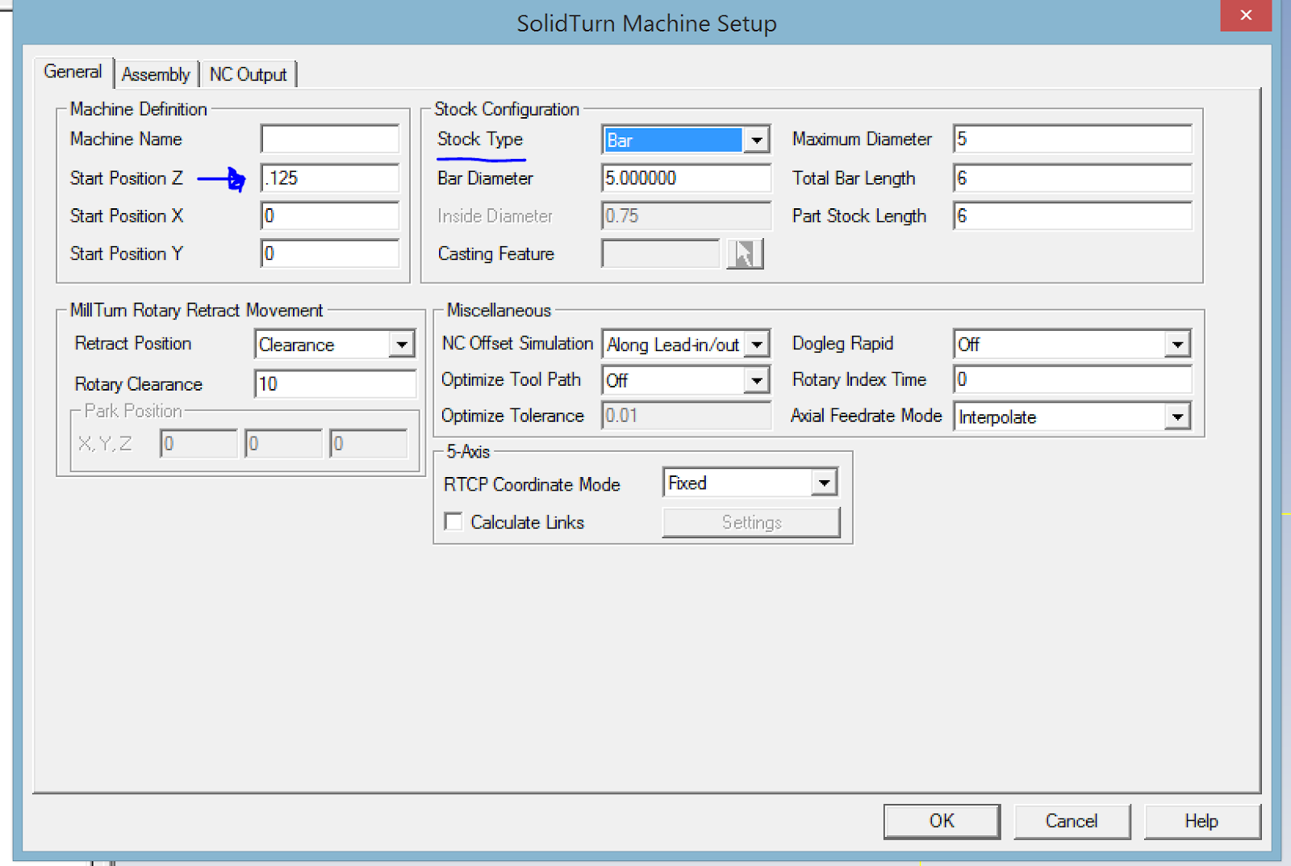Open the RTCP Coordinate Mode dropdown
This screenshot has height=866, width=1291.
point(824,483)
